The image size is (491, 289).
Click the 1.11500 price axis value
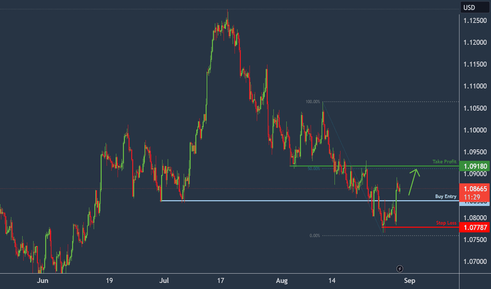pos(475,64)
